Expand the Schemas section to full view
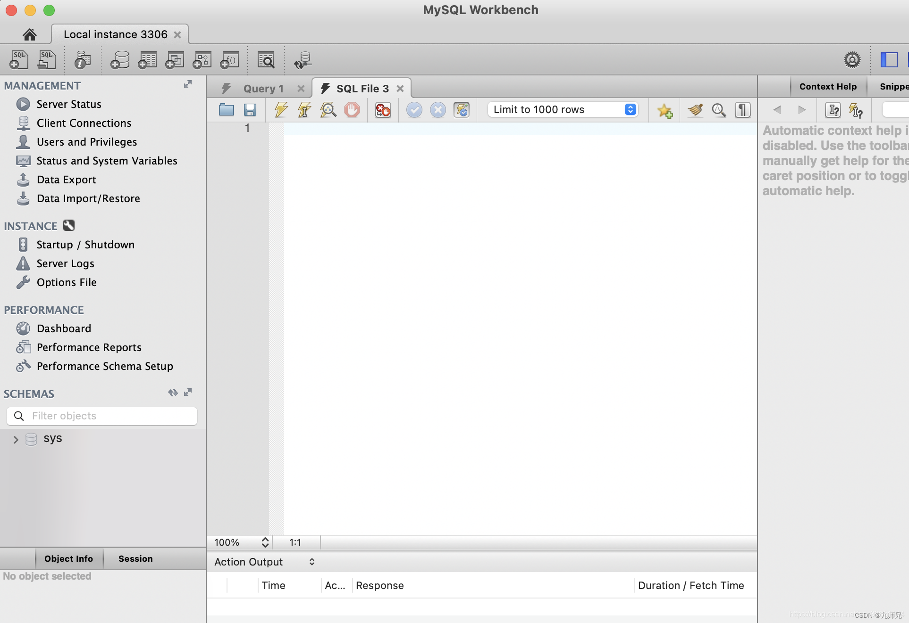Image resolution: width=909 pixels, height=623 pixels. pyautogui.click(x=188, y=392)
